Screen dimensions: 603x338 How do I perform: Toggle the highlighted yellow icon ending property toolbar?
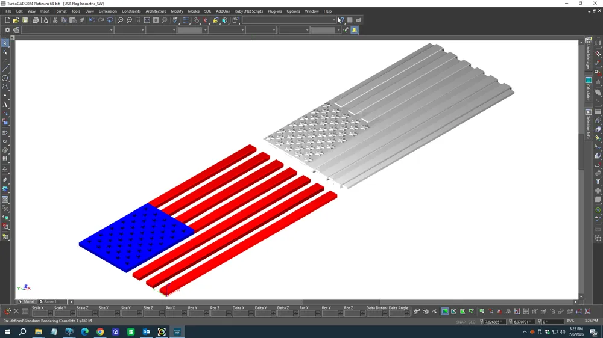pos(355,30)
